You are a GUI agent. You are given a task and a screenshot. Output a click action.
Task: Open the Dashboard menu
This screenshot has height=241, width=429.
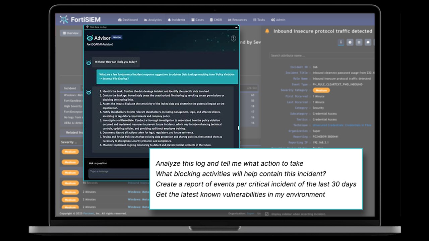(128, 20)
